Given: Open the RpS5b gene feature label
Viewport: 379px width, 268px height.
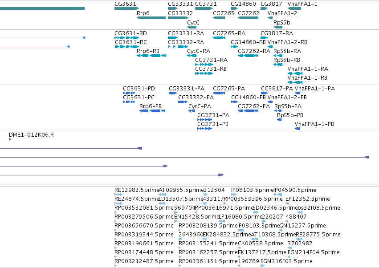Looking at the screenshot, I should coord(281,23).
